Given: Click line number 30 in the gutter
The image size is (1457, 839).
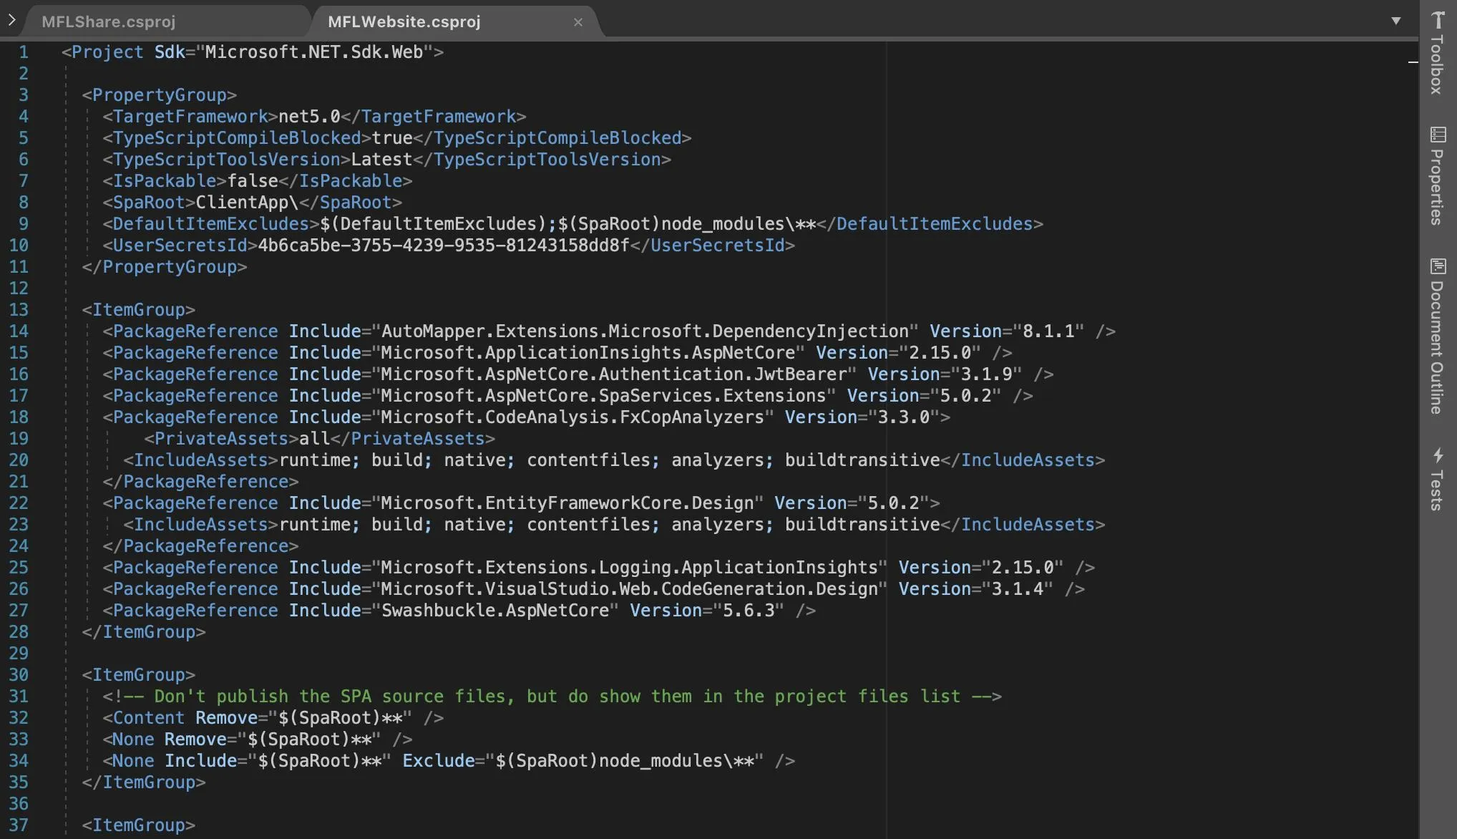Looking at the screenshot, I should [19, 675].
